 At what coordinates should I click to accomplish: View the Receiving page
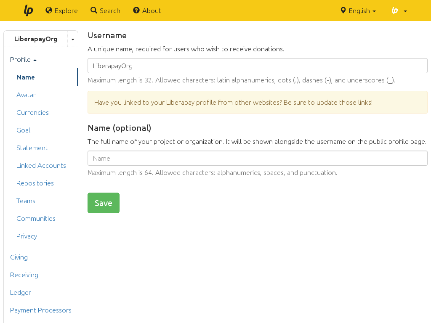[x=24, y=275]
